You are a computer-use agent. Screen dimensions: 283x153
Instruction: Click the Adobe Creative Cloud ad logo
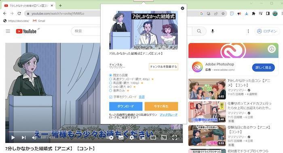197,67
